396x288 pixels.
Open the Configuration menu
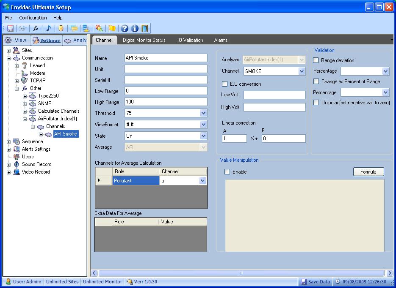point(33,18)
